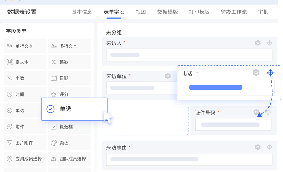Click the 来访单位 input box

(142, 88)
